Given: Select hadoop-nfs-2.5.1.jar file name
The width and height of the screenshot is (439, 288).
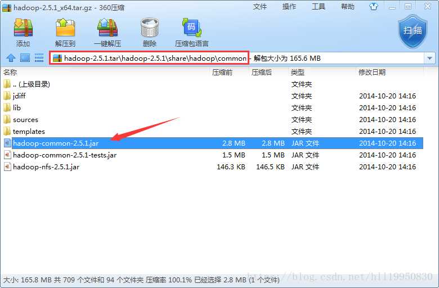Looking at the screenshot, I should (46, 167).
